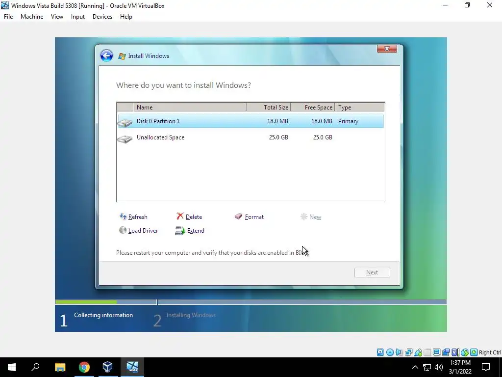502x377 pixels.
Task: Select the Unallocated Space row
Action: [251, 137]
